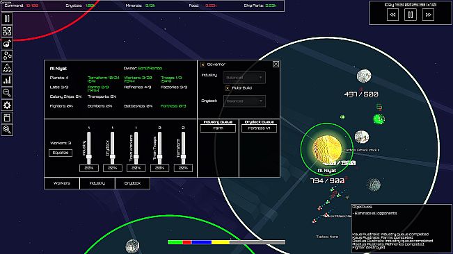Click Farm in the Industry Queue
This screenshot has width=453, height=254.
218,128
